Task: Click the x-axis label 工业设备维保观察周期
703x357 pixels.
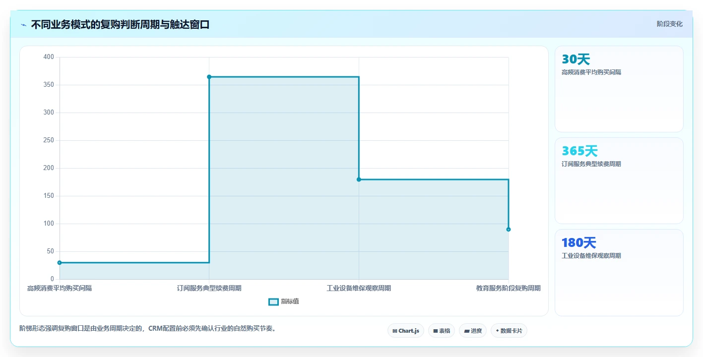Action: pos(359,288)
